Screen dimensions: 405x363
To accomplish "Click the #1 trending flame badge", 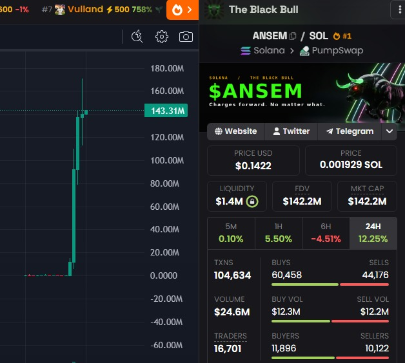I will 342,36.
